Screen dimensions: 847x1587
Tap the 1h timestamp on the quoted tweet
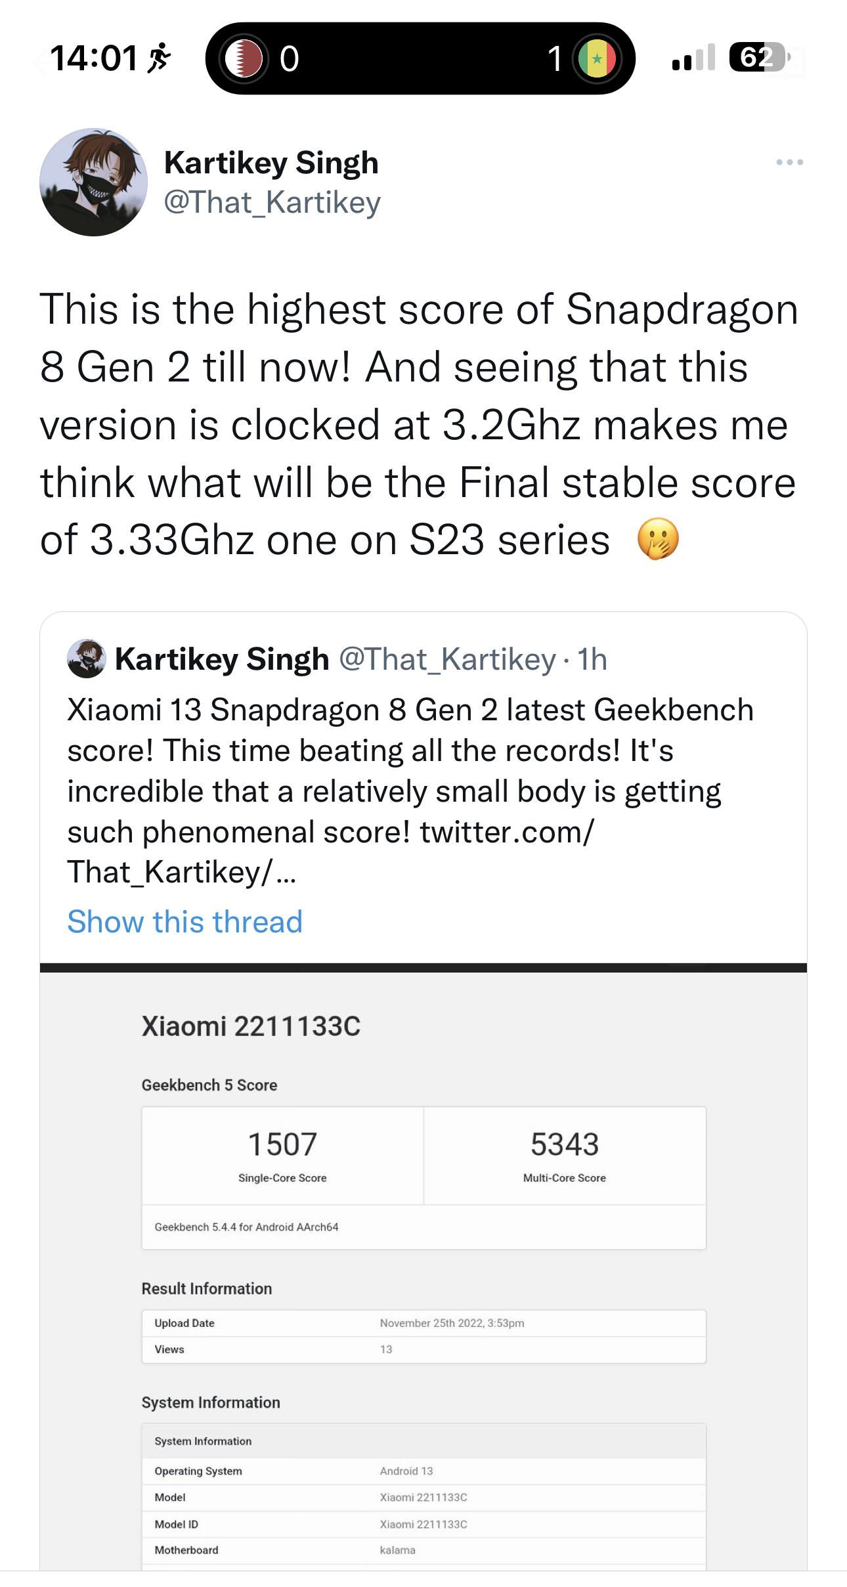pyautogui.click(x=592, y=659)
